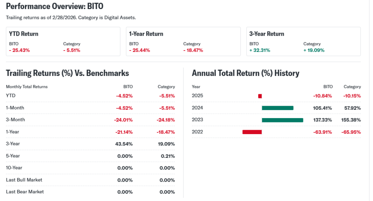Screen dimensions: 373x201
Task: Click the 2023 BITO value 137.33%
Action: tap(323, 120)
